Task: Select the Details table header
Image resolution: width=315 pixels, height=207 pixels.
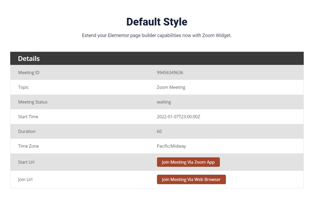Action: (29, 59)
